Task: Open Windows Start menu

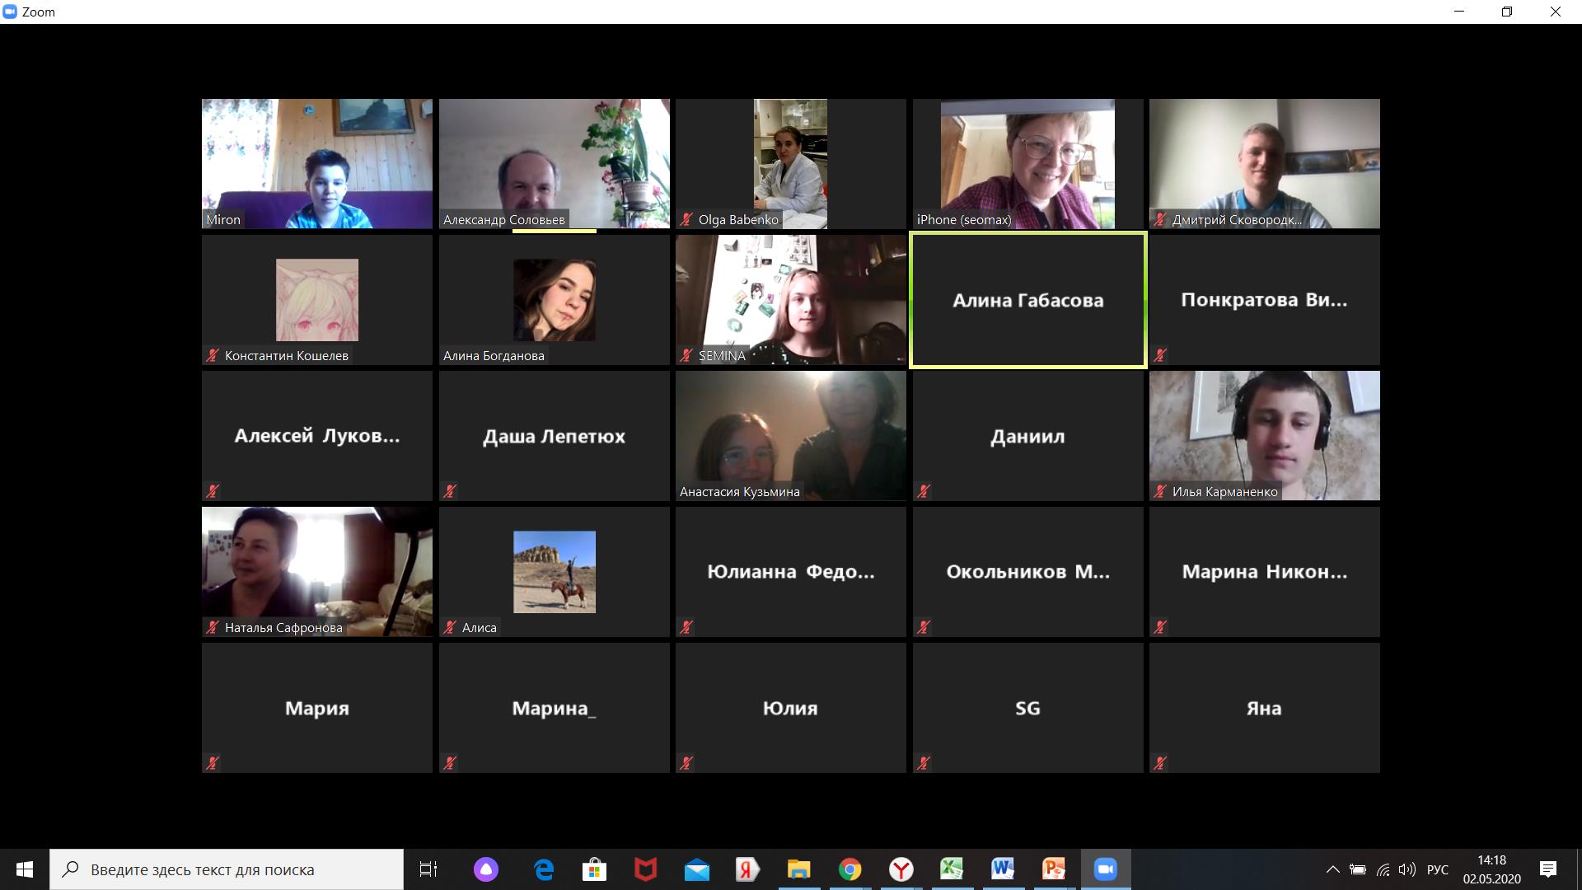Action: (25, 869)
